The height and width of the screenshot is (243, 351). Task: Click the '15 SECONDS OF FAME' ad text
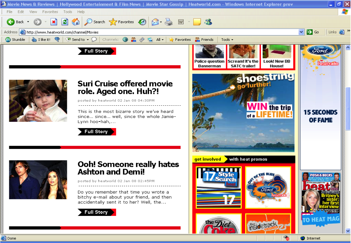(320, 116)
